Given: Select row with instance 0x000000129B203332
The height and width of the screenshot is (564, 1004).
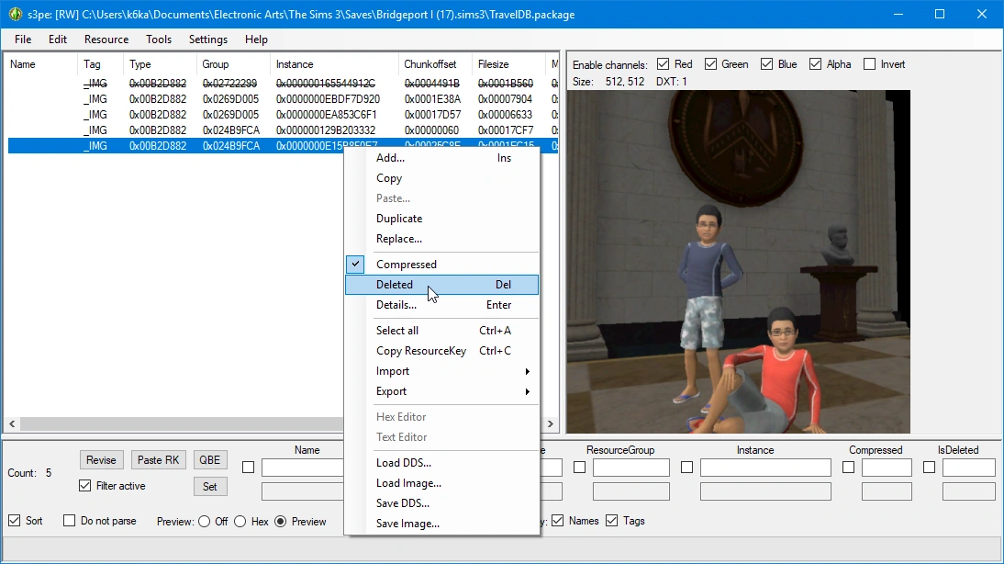Looking at the screenshot, I should pyautogui.click(x=283, y=130).
